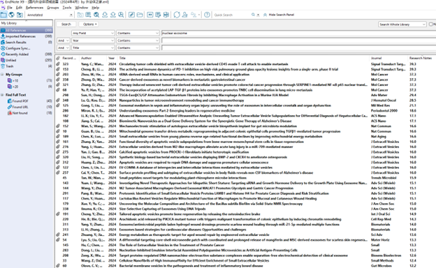Click the Search button
This screenshot has width=436, height=268.
(66, 24)
